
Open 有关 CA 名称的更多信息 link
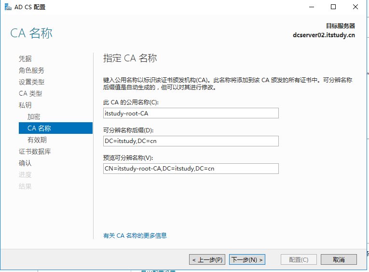click(135, 235)
